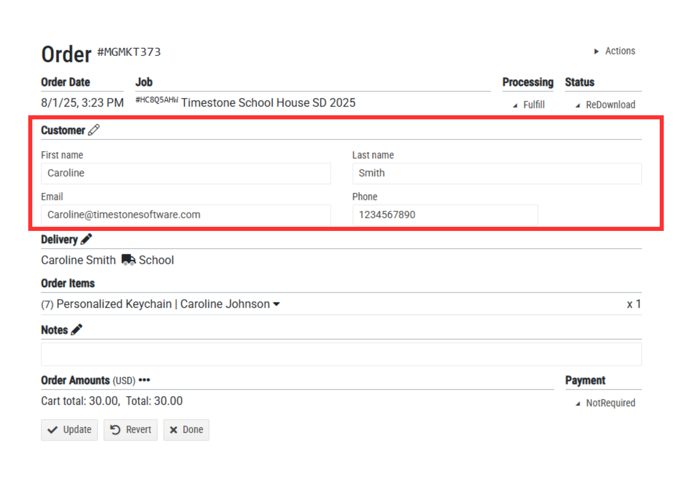This screenshot has height=494, width=692.
Task: Click the Notes edit pencil icon
Action: click(76, 329)
